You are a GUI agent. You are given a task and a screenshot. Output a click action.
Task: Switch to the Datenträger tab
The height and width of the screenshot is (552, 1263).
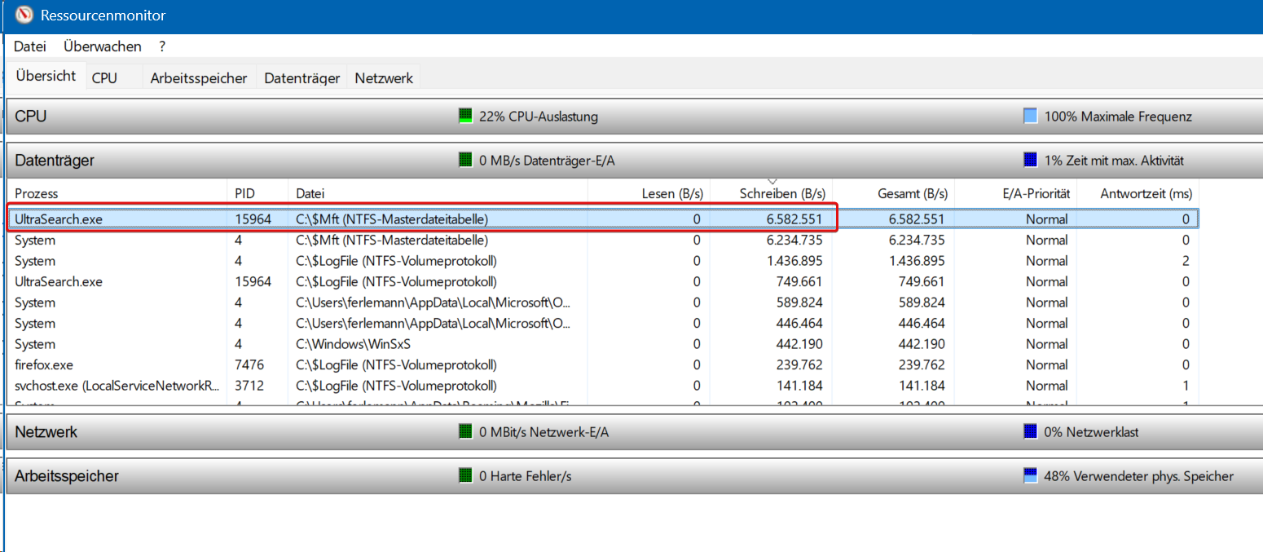point(302,78)
